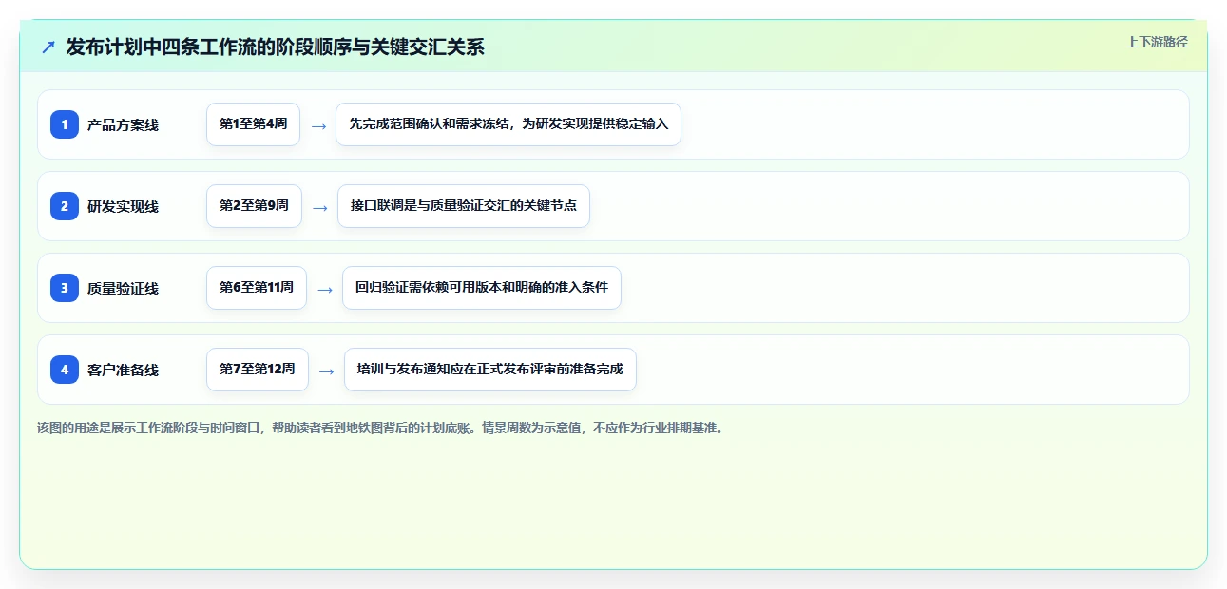Click the 回归验证需依赖可用版本 description box
The width and height of the screenshot is (1227, 589).
[482, 288]
